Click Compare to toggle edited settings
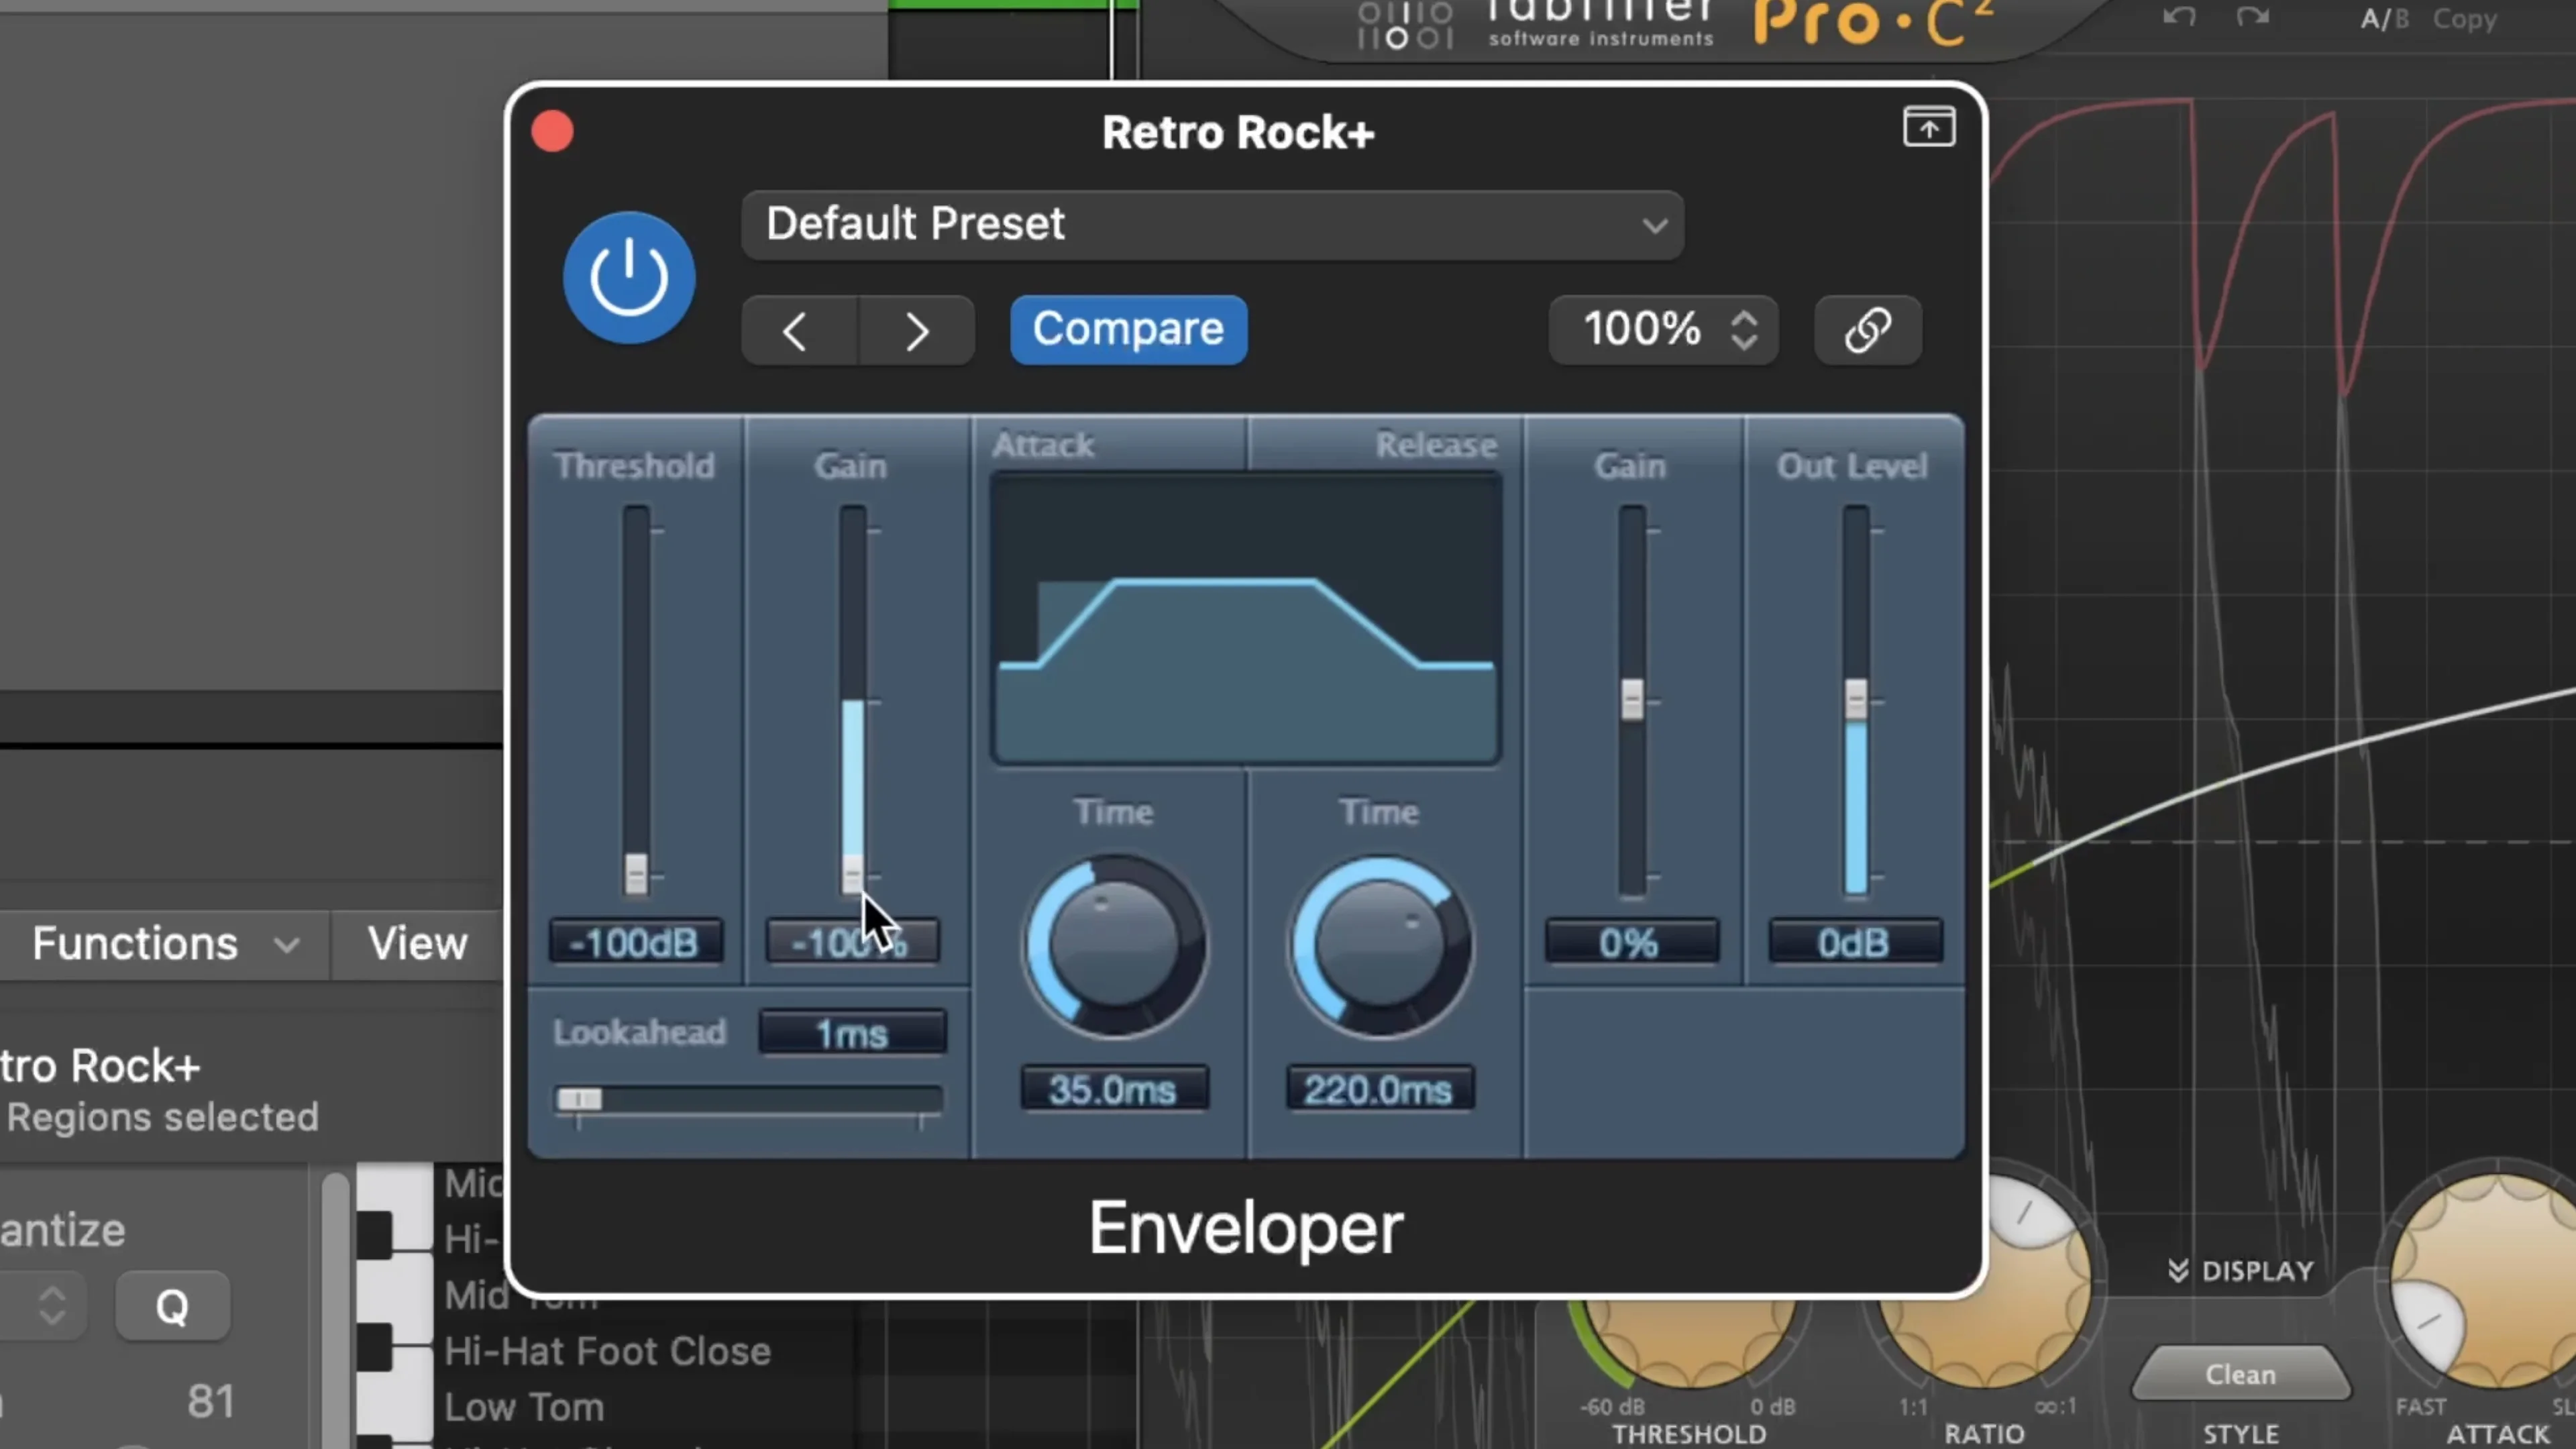Viewport: 2576px width, 1449px height. (1128, 329)
